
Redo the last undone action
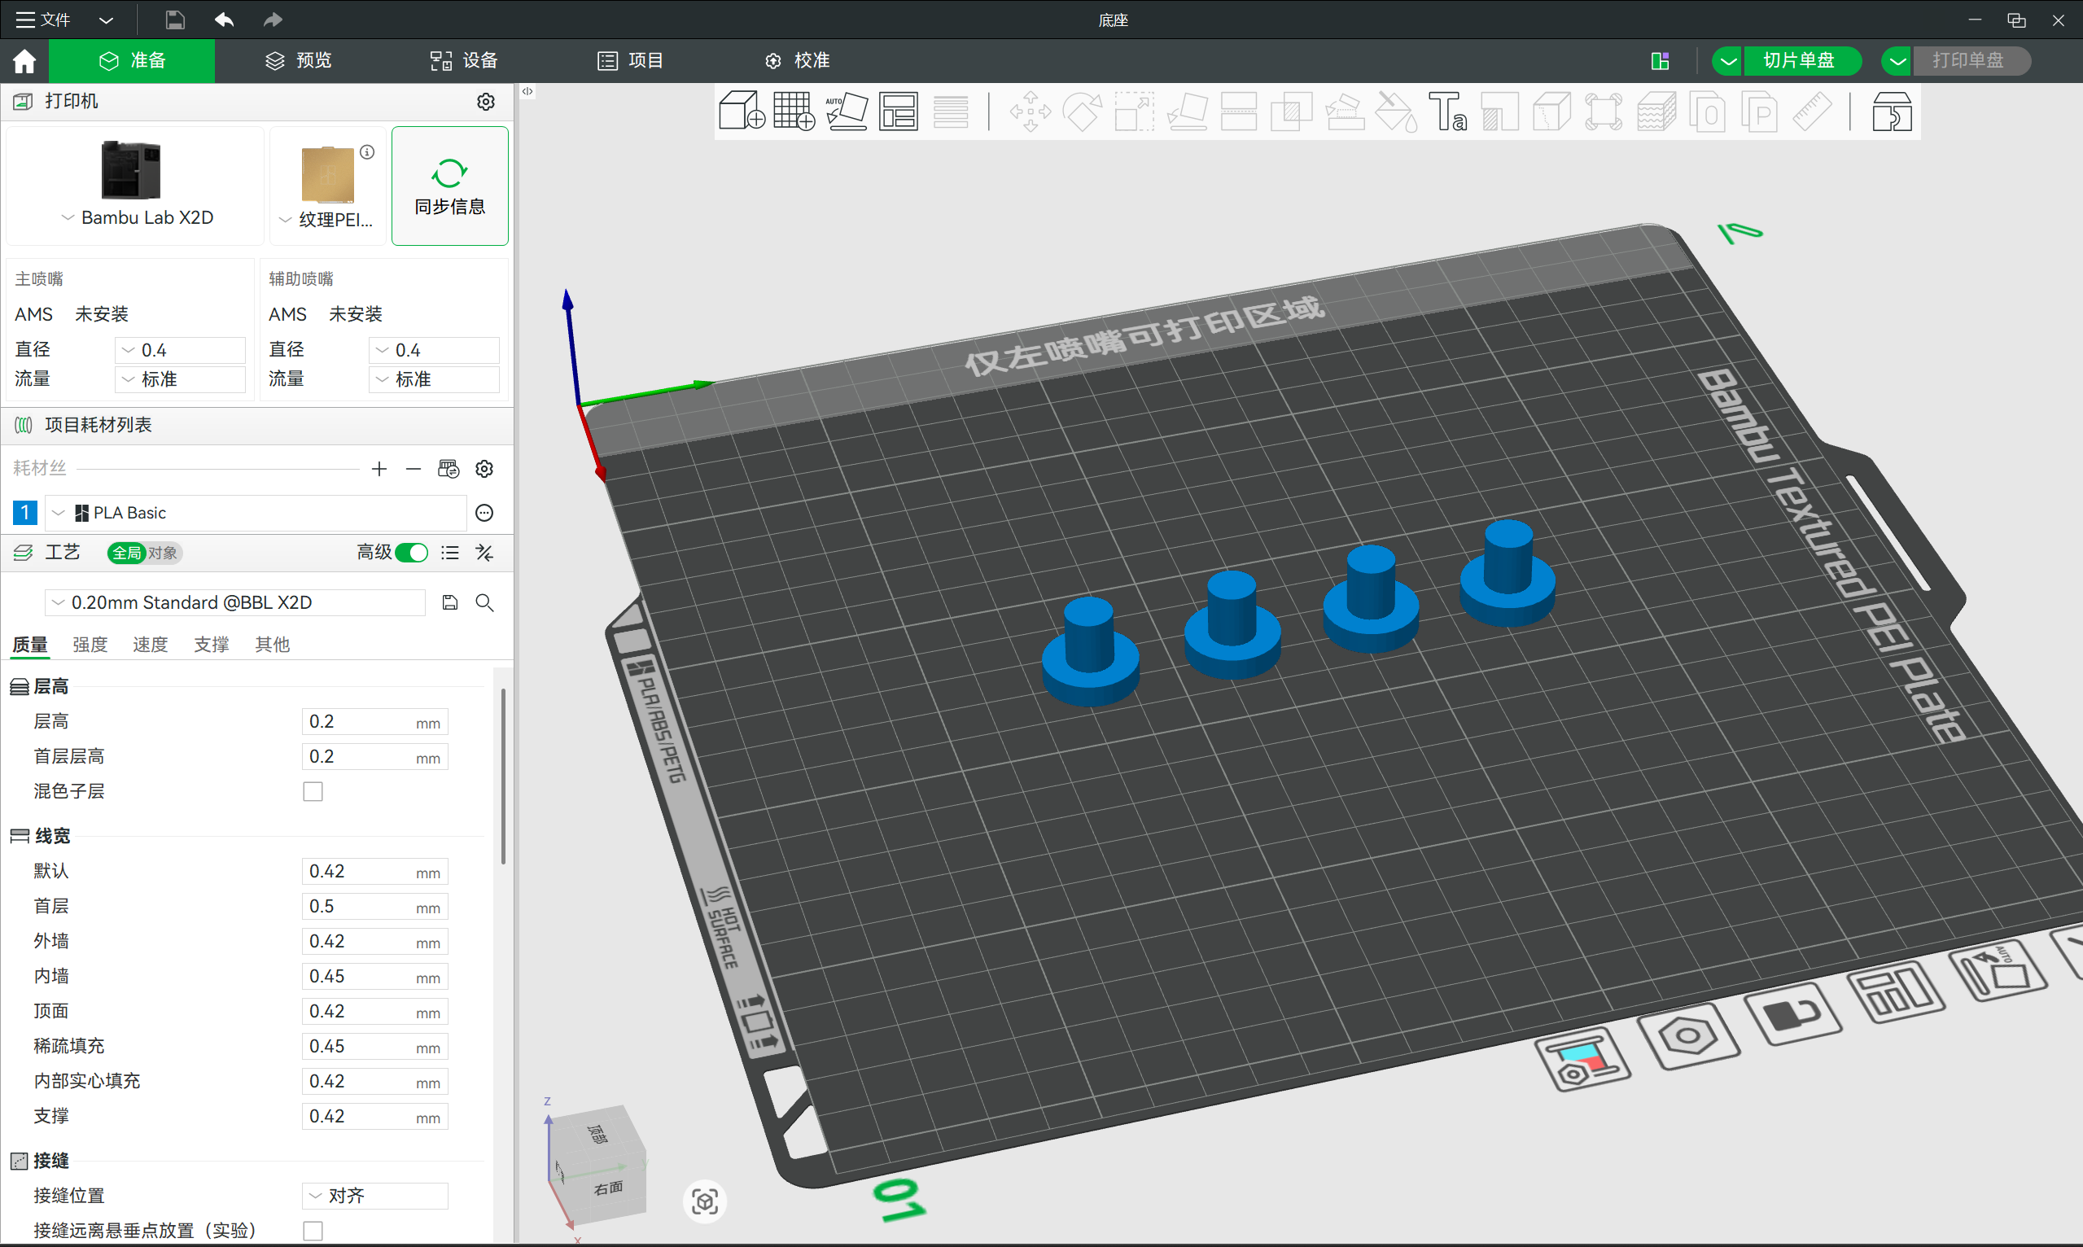273,20
